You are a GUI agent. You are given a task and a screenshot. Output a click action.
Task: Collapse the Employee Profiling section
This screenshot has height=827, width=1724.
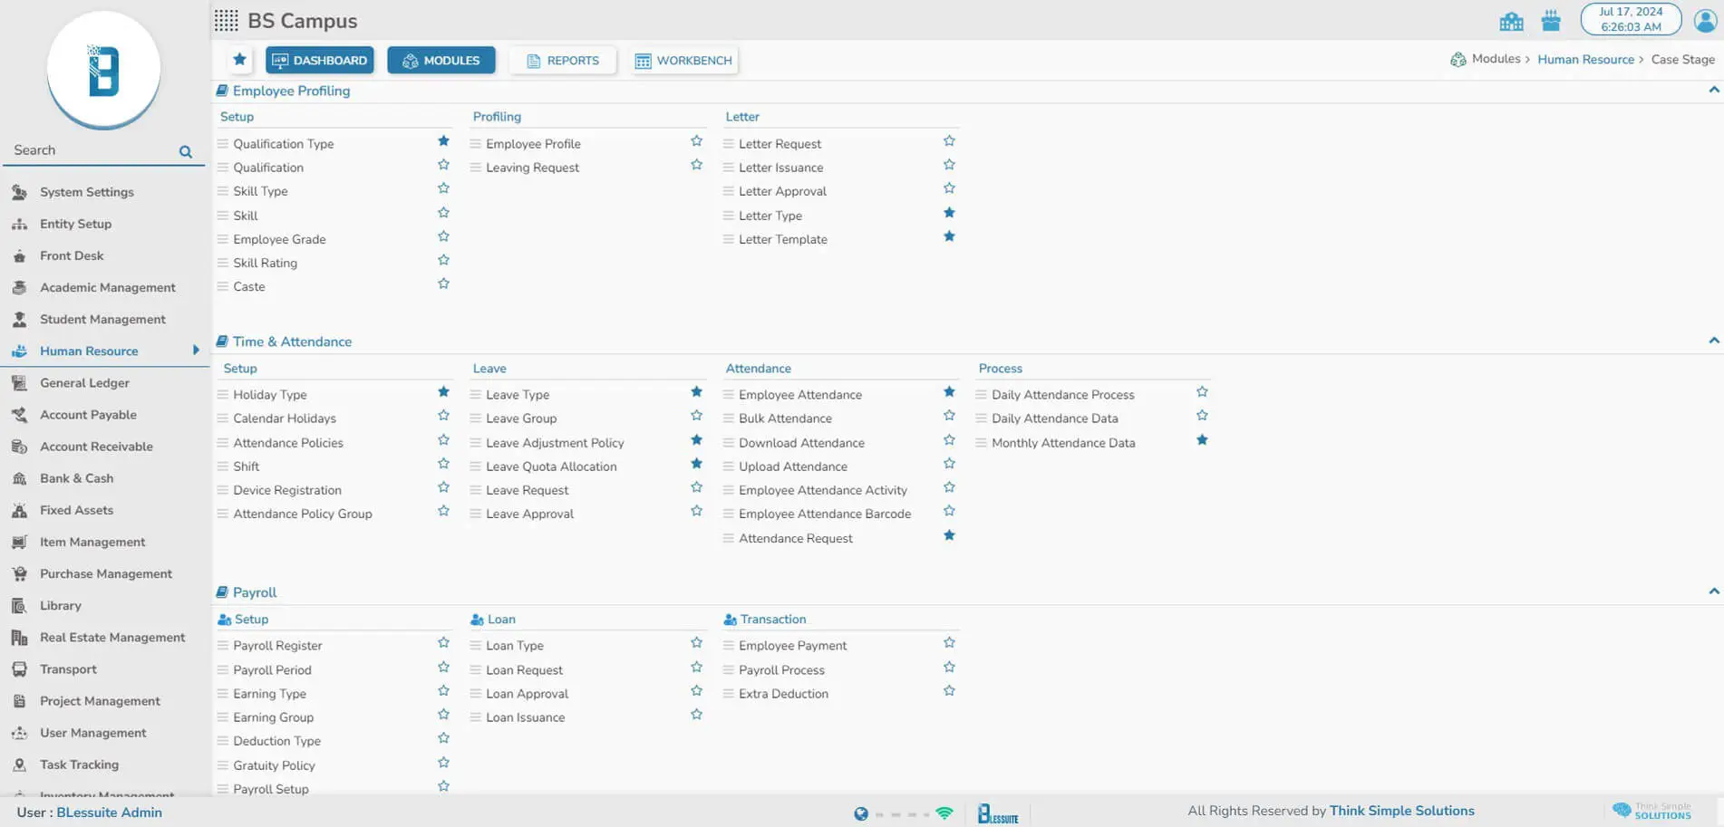1713,90
